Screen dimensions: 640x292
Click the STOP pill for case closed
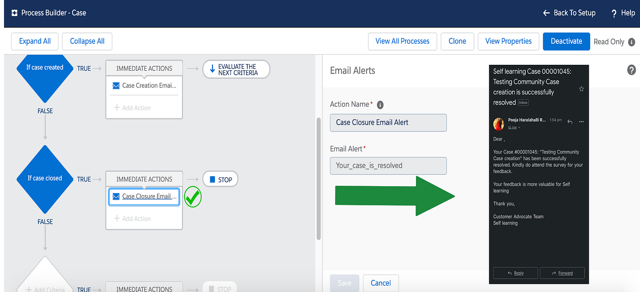pyautogui.click(x=220, y=179)
